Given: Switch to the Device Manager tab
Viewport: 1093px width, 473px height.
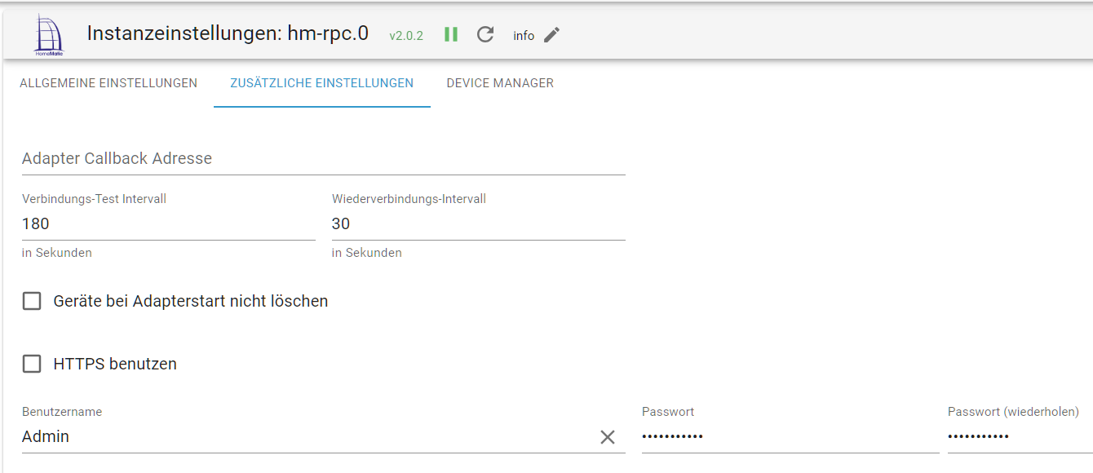Looking at the screenshot, I should coord(500,83).
